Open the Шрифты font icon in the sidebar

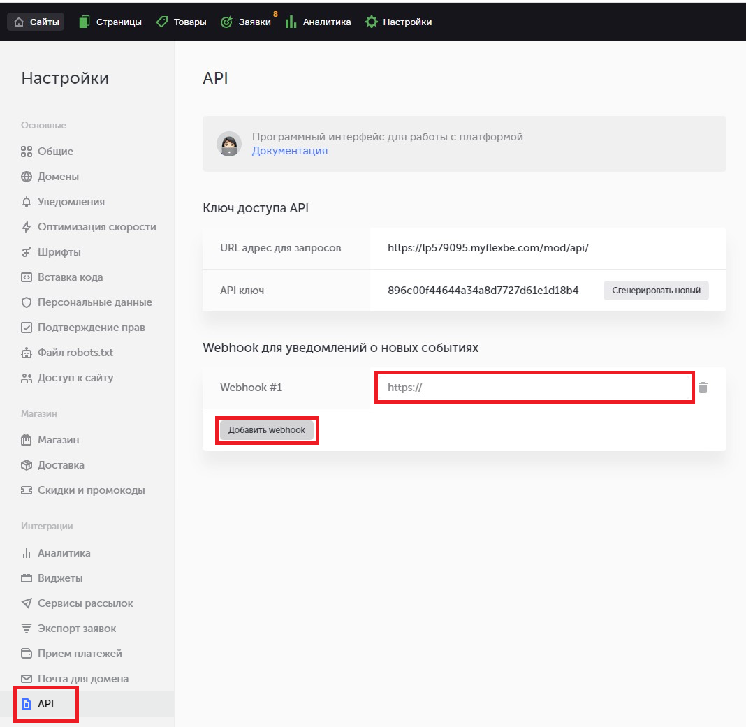27,252
